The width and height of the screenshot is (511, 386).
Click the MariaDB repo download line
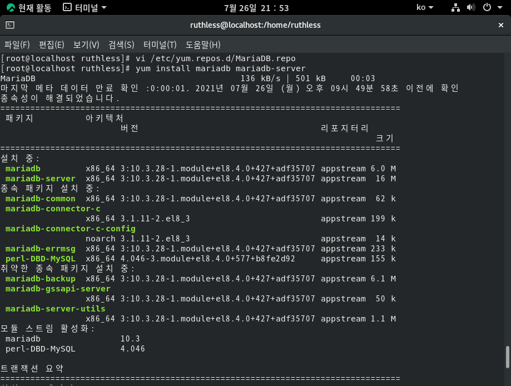pos(188,78)
